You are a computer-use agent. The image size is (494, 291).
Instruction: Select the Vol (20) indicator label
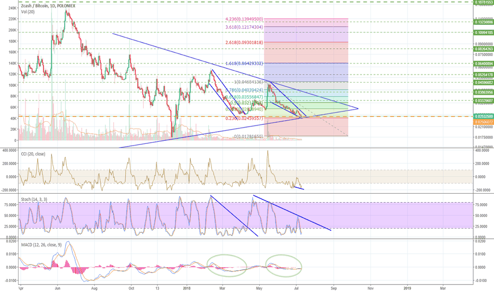tap(28, 12)
